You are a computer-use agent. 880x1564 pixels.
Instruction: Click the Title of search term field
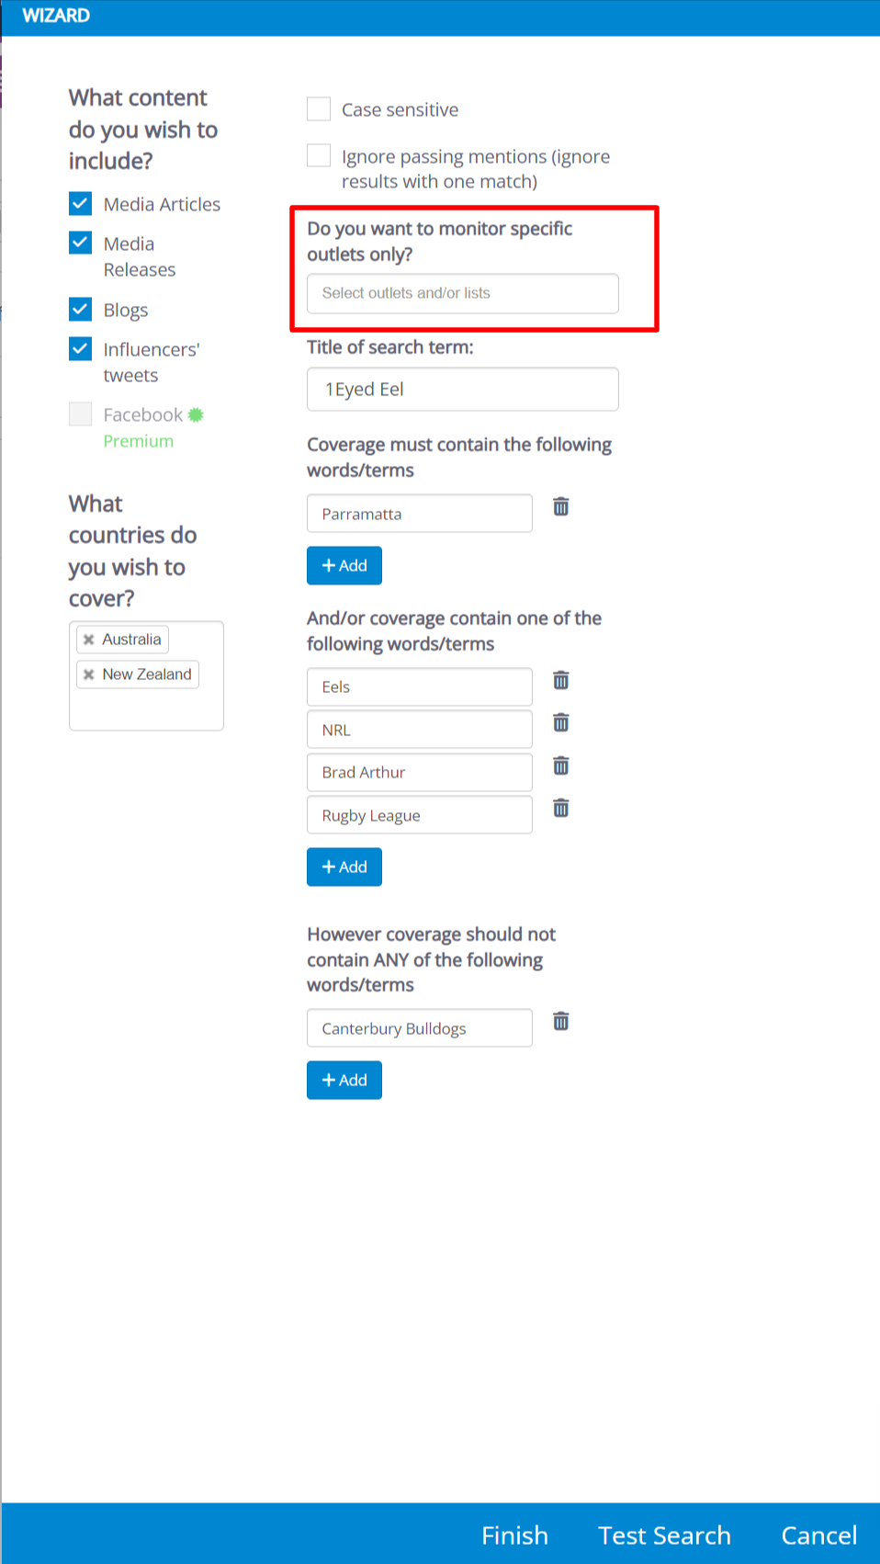tap(462, 390)
